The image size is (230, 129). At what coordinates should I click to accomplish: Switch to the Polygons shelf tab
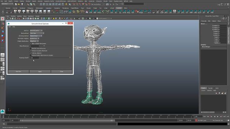[x=30, y=8]
